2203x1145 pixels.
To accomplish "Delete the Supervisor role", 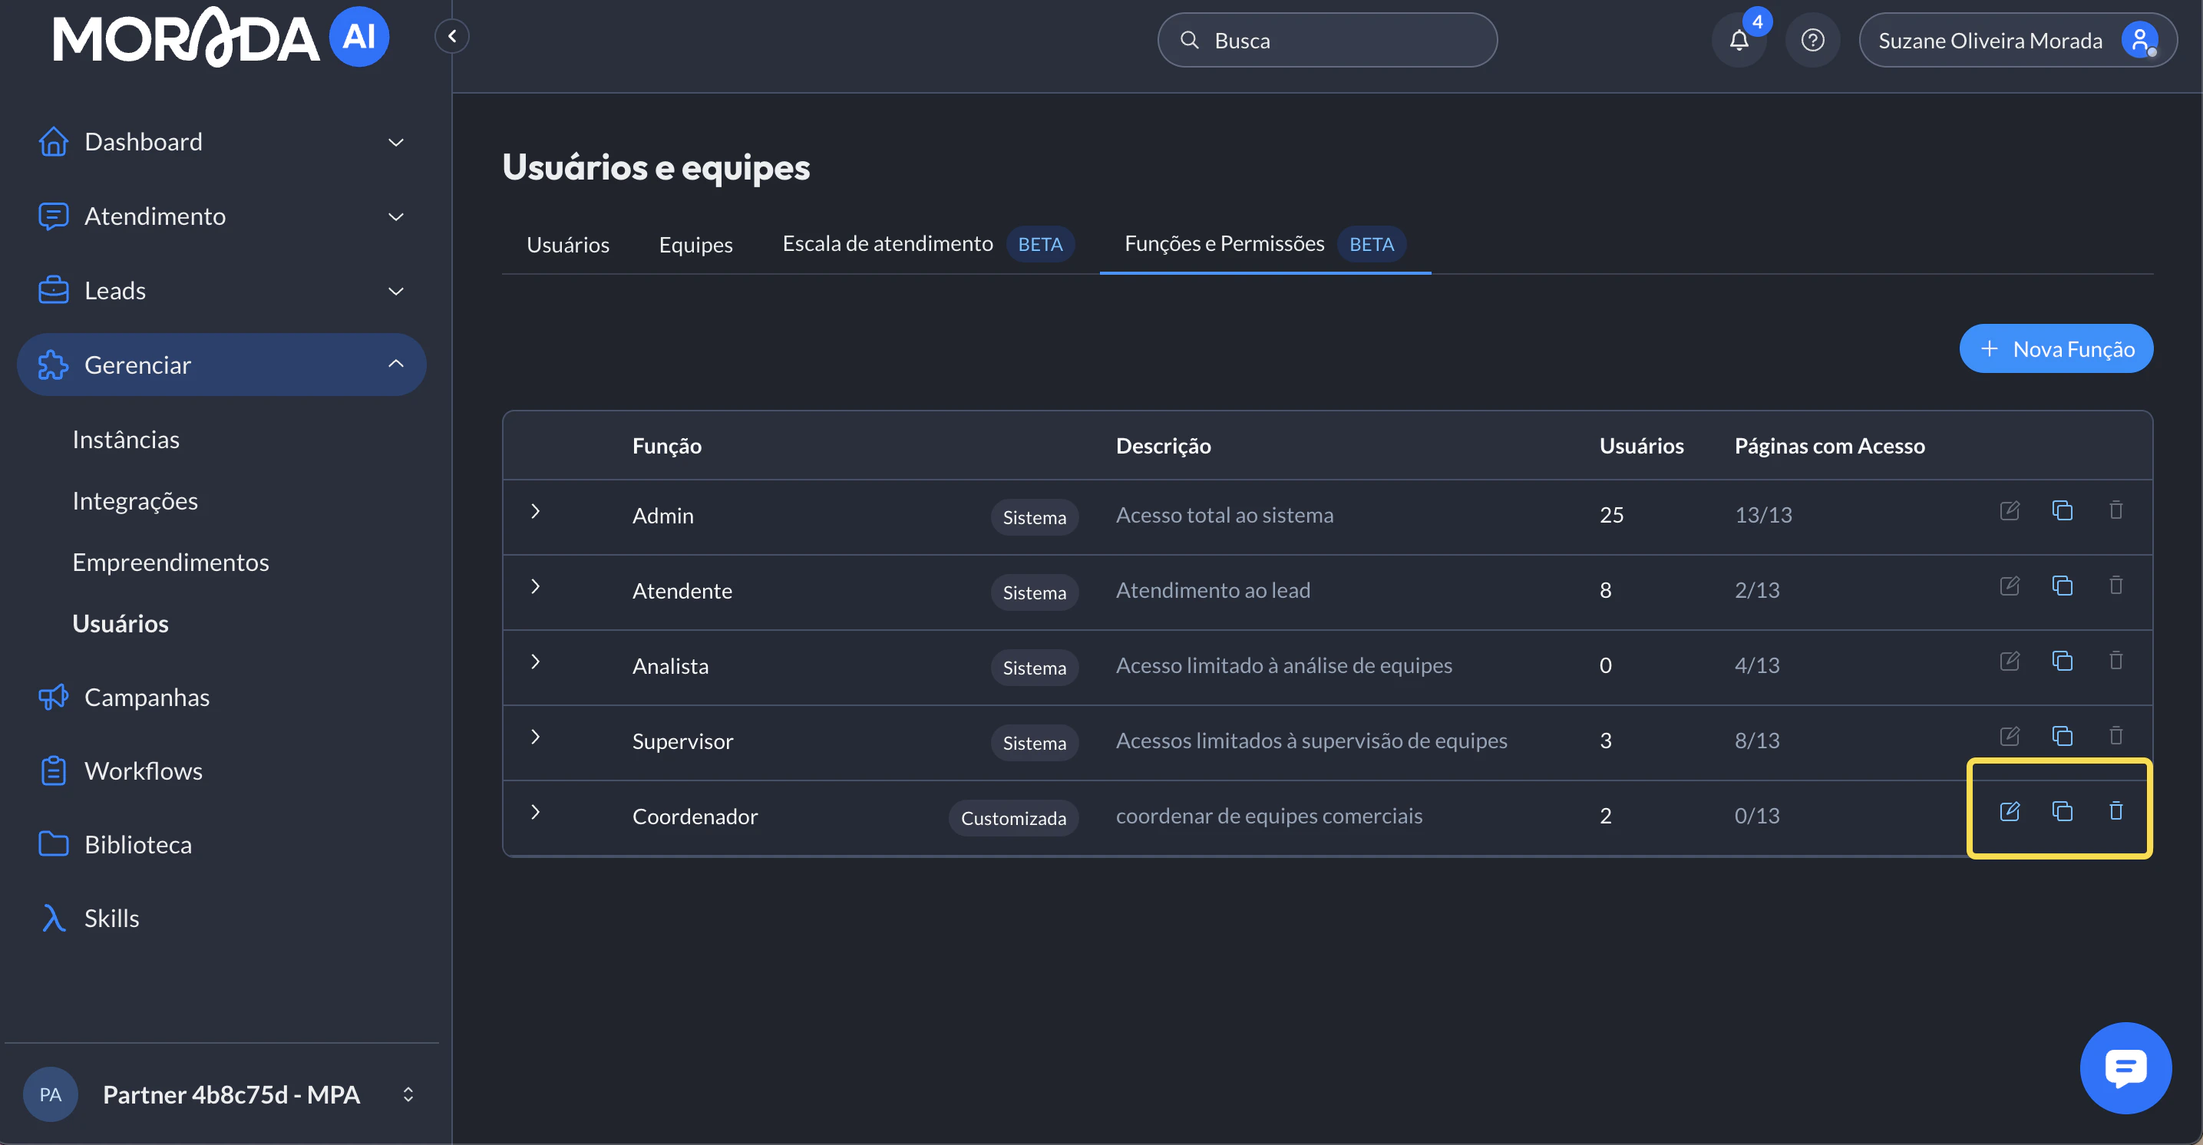I will pyautogui.click(x=2116, y=735).
